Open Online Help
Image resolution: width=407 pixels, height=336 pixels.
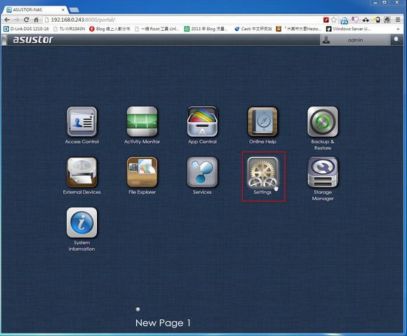click(x=262, y=121)
